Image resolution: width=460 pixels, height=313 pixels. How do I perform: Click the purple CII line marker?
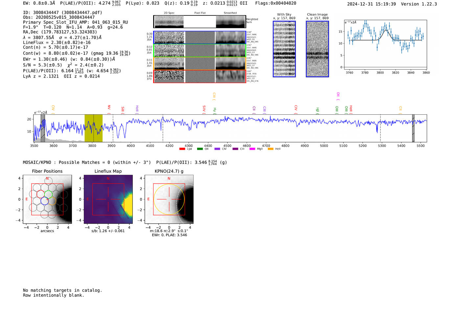point(254,110)
